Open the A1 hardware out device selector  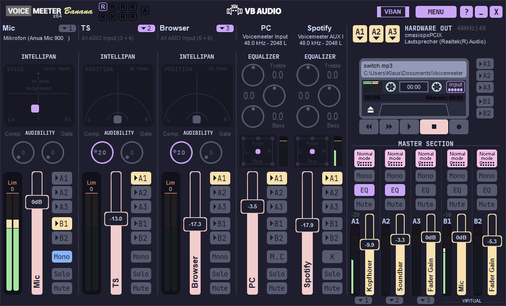pos(360,34)
